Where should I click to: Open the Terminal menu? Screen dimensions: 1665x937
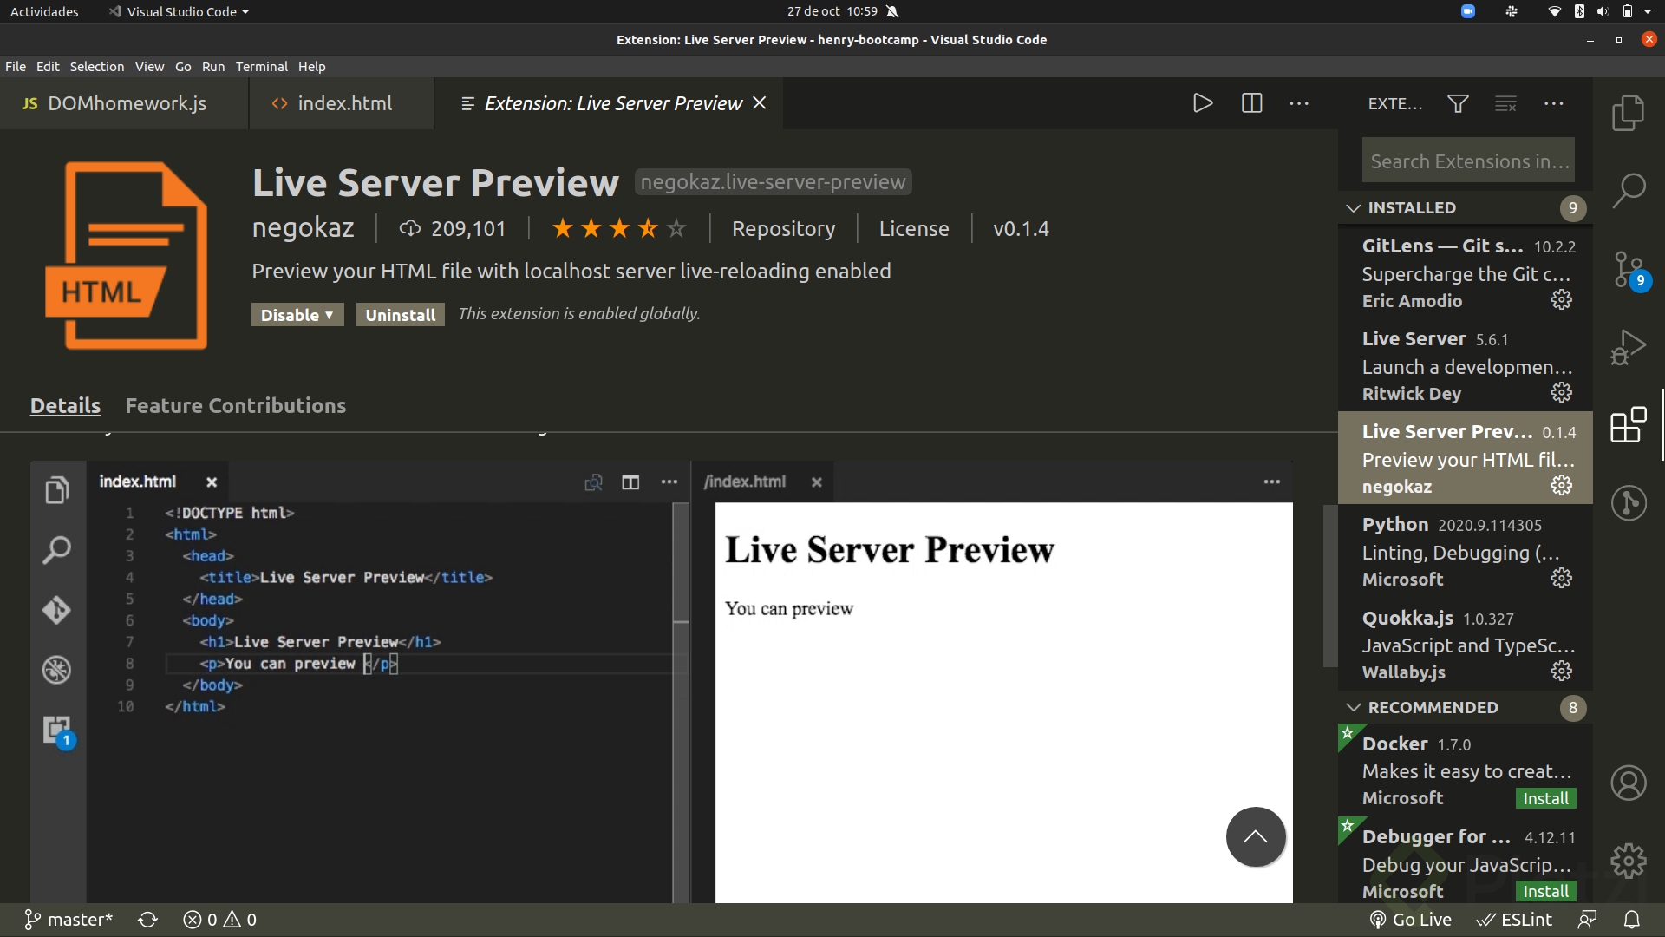coord(261,67)
